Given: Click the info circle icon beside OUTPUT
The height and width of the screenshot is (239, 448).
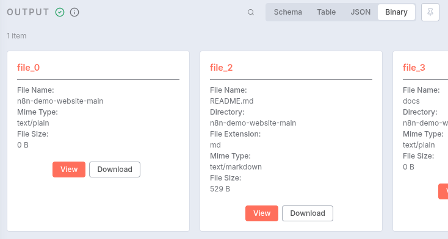Looking at the screenshot, I should tap(74, 12).
